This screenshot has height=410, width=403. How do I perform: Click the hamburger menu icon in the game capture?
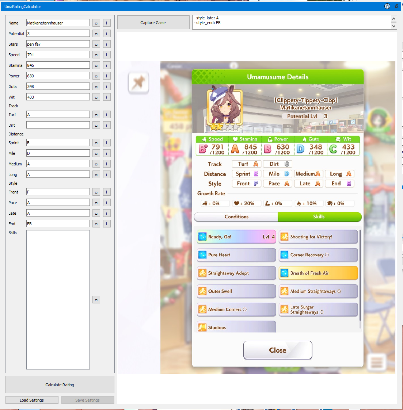(377, 363)
